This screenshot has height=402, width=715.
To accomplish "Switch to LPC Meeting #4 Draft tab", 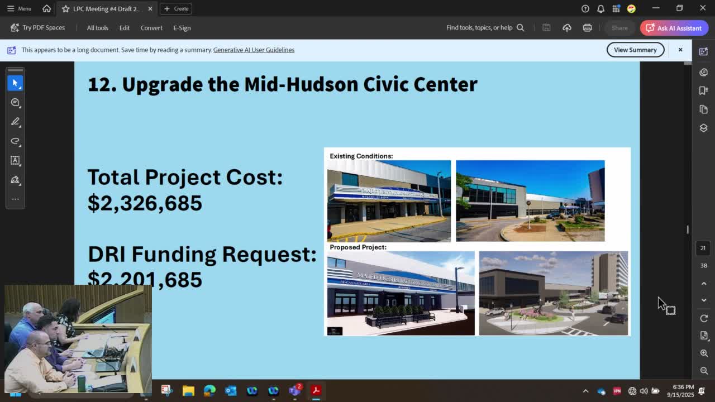I will (x=106, y=9).
